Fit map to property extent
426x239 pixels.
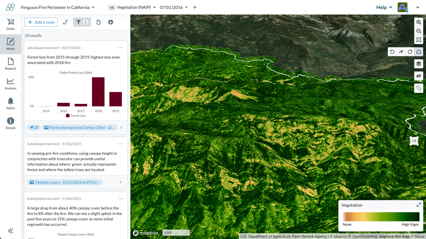(x=418, y=40)
